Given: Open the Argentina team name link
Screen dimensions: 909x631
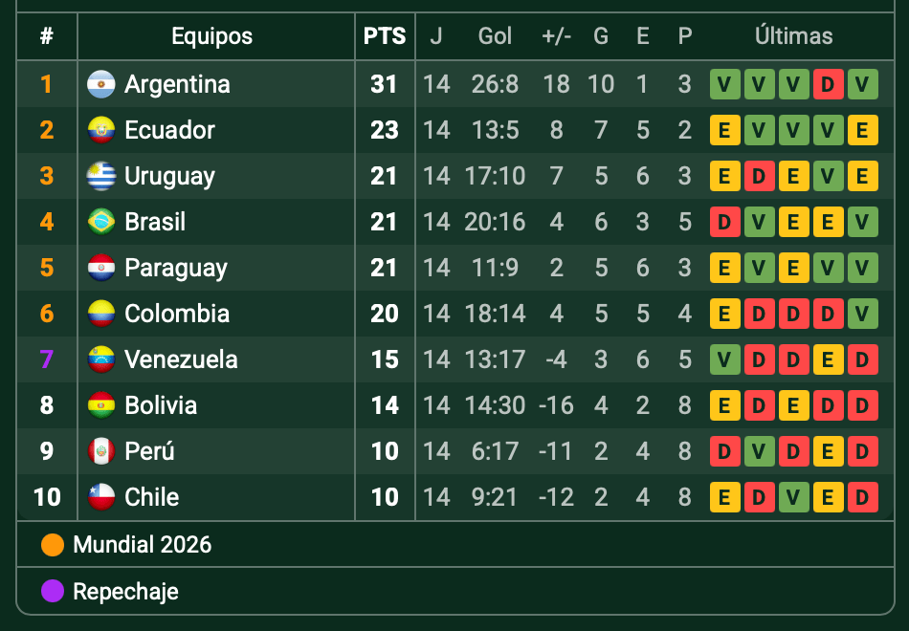Looking at the screenshot, I should [177, 84].
